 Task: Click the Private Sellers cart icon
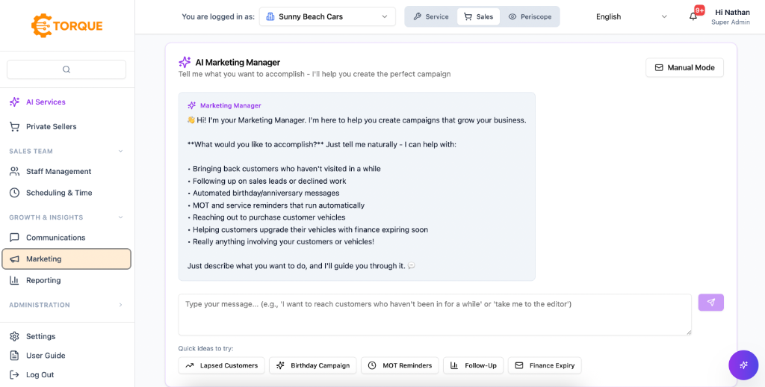tap(15, 126)
